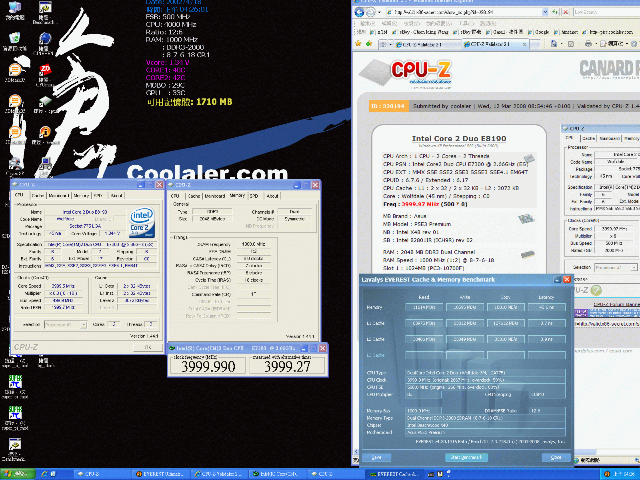Select the Crysis SP desktop icon
640x480 pixels.
click(x=15, y=167)
